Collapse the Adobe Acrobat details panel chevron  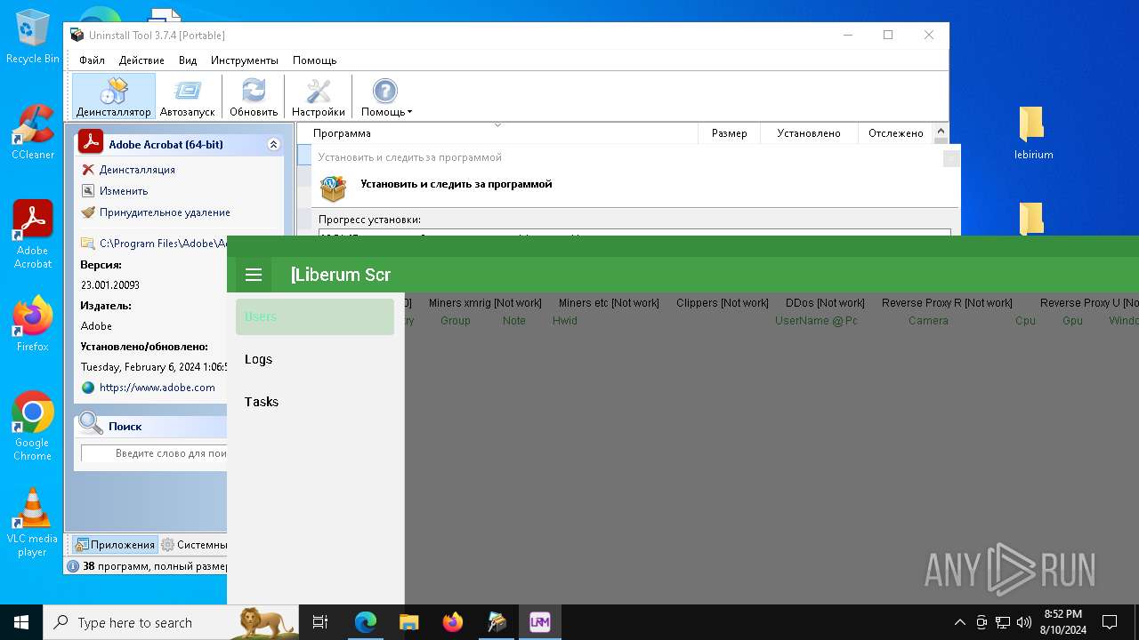(273, 144)
